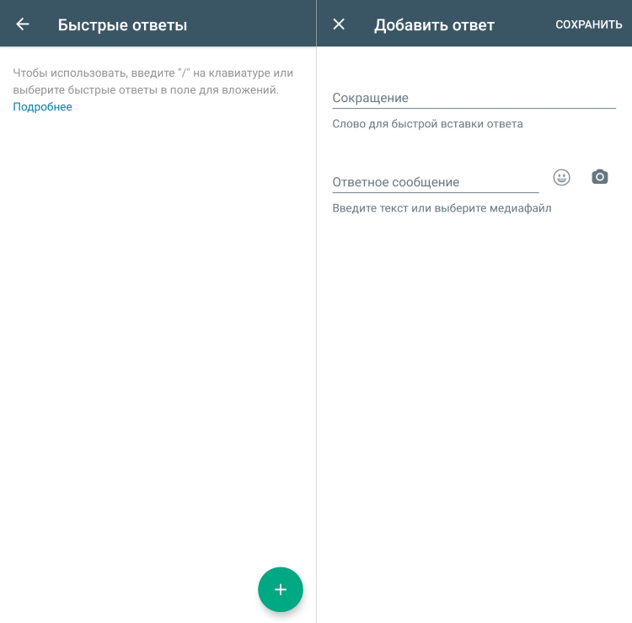
Task: Focus the Сокращение input field
Action: pyautogui.click(x=474, y=98)
